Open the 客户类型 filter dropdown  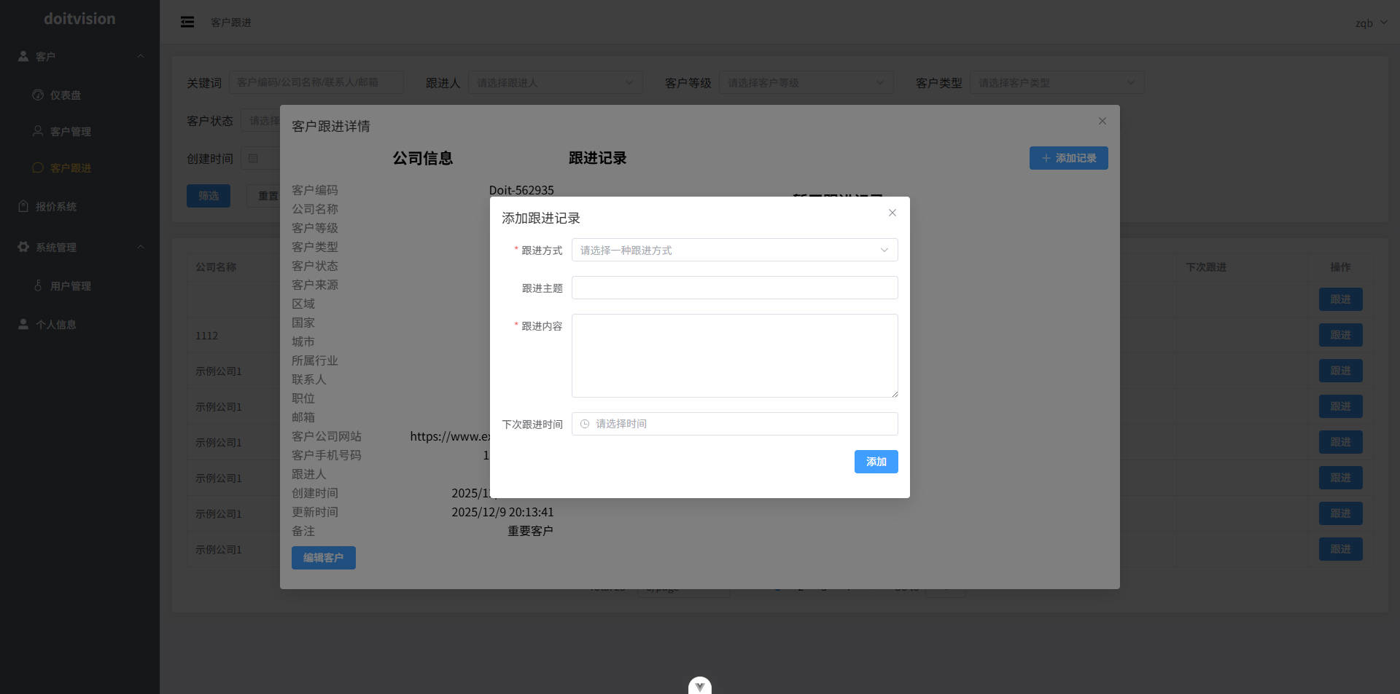(1057, 83)
